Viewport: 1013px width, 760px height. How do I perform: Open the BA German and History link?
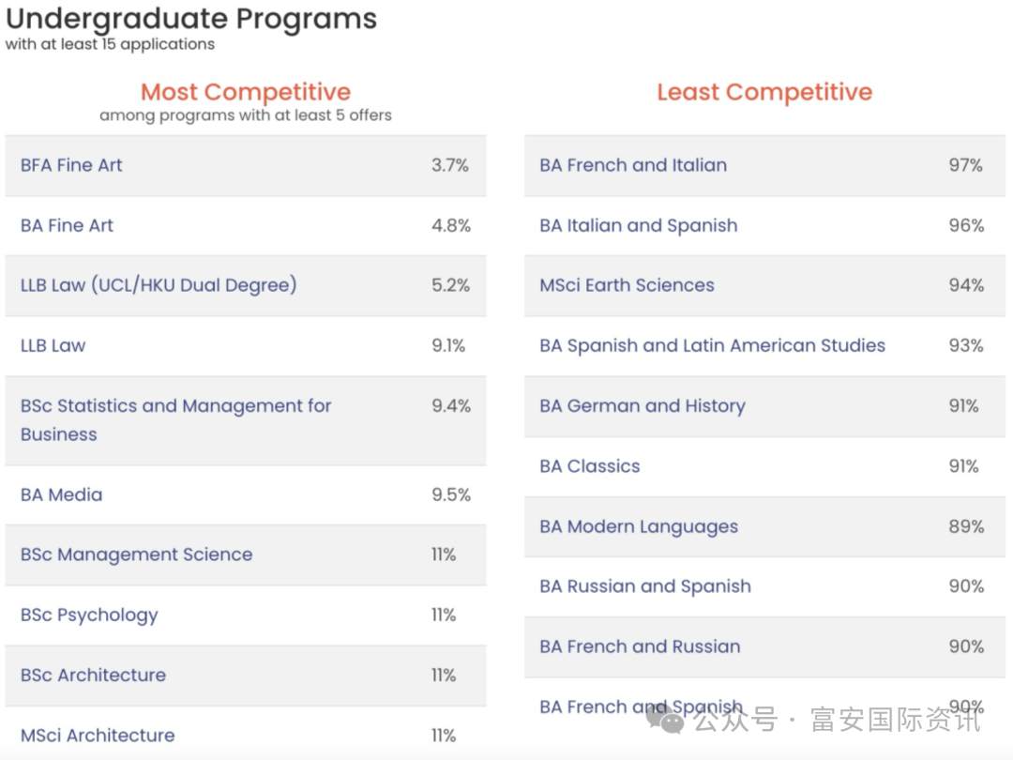(x=643, y=405)
